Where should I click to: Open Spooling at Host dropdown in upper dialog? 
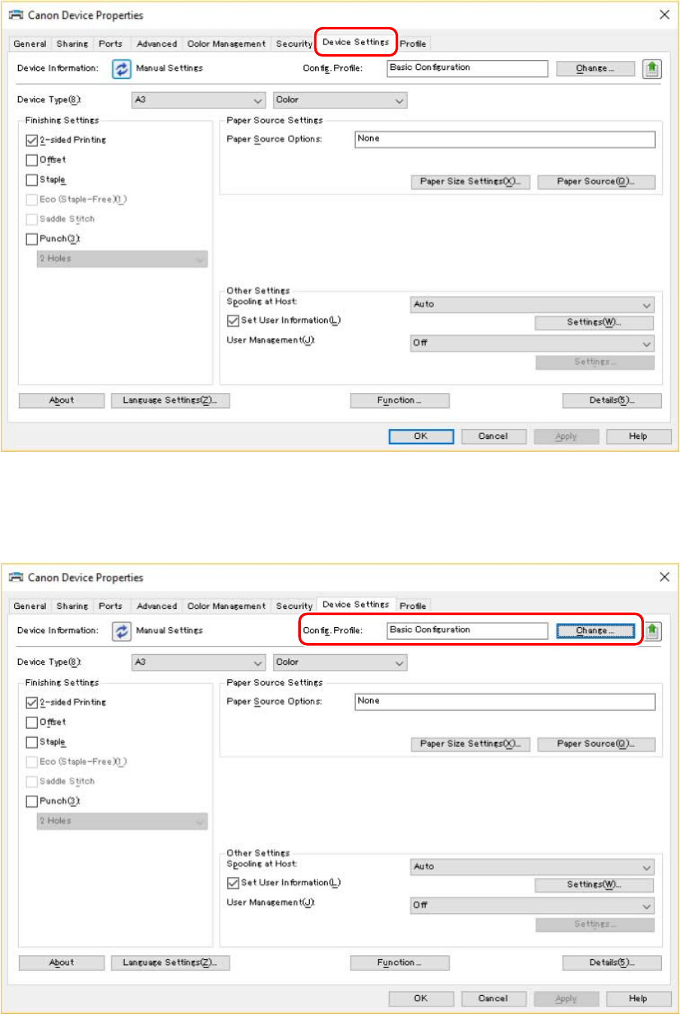point(533,304)
